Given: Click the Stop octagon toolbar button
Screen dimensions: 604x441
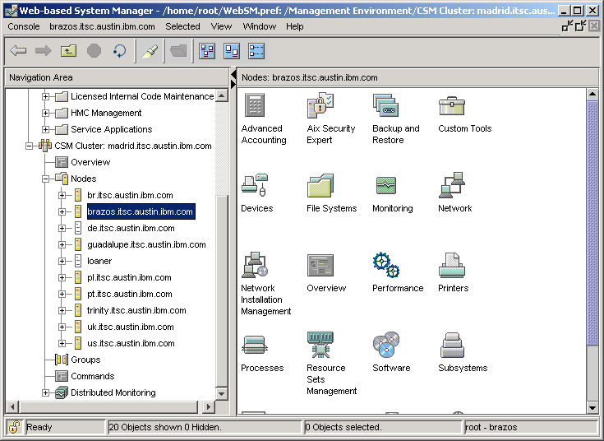Looking at the screenshot, I should pyautogui.click(x=94, y=50).
